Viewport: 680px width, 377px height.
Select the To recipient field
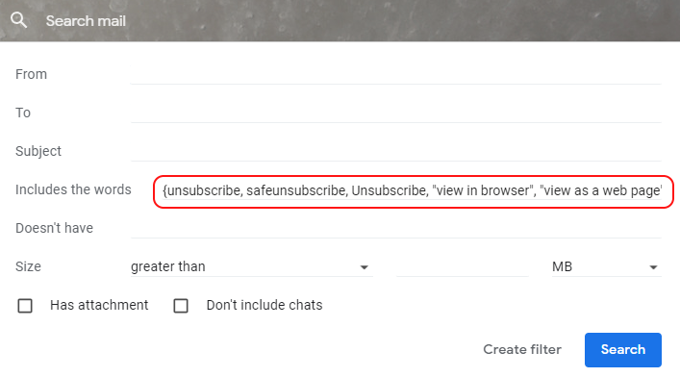(396, 113)
